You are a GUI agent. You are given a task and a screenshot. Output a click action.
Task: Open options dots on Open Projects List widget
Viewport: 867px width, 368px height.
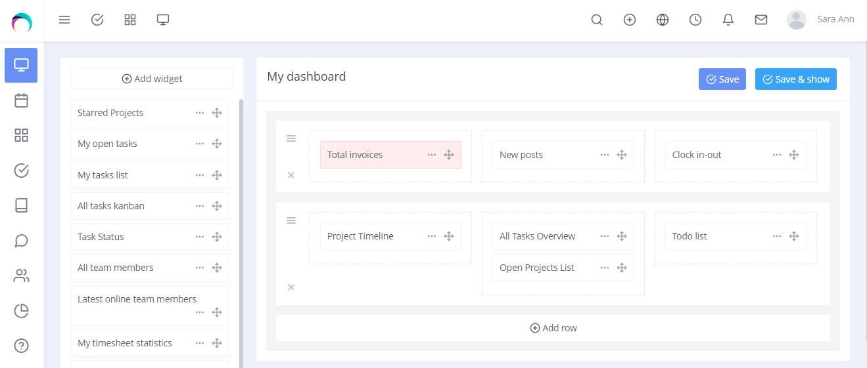pos(605,268)
